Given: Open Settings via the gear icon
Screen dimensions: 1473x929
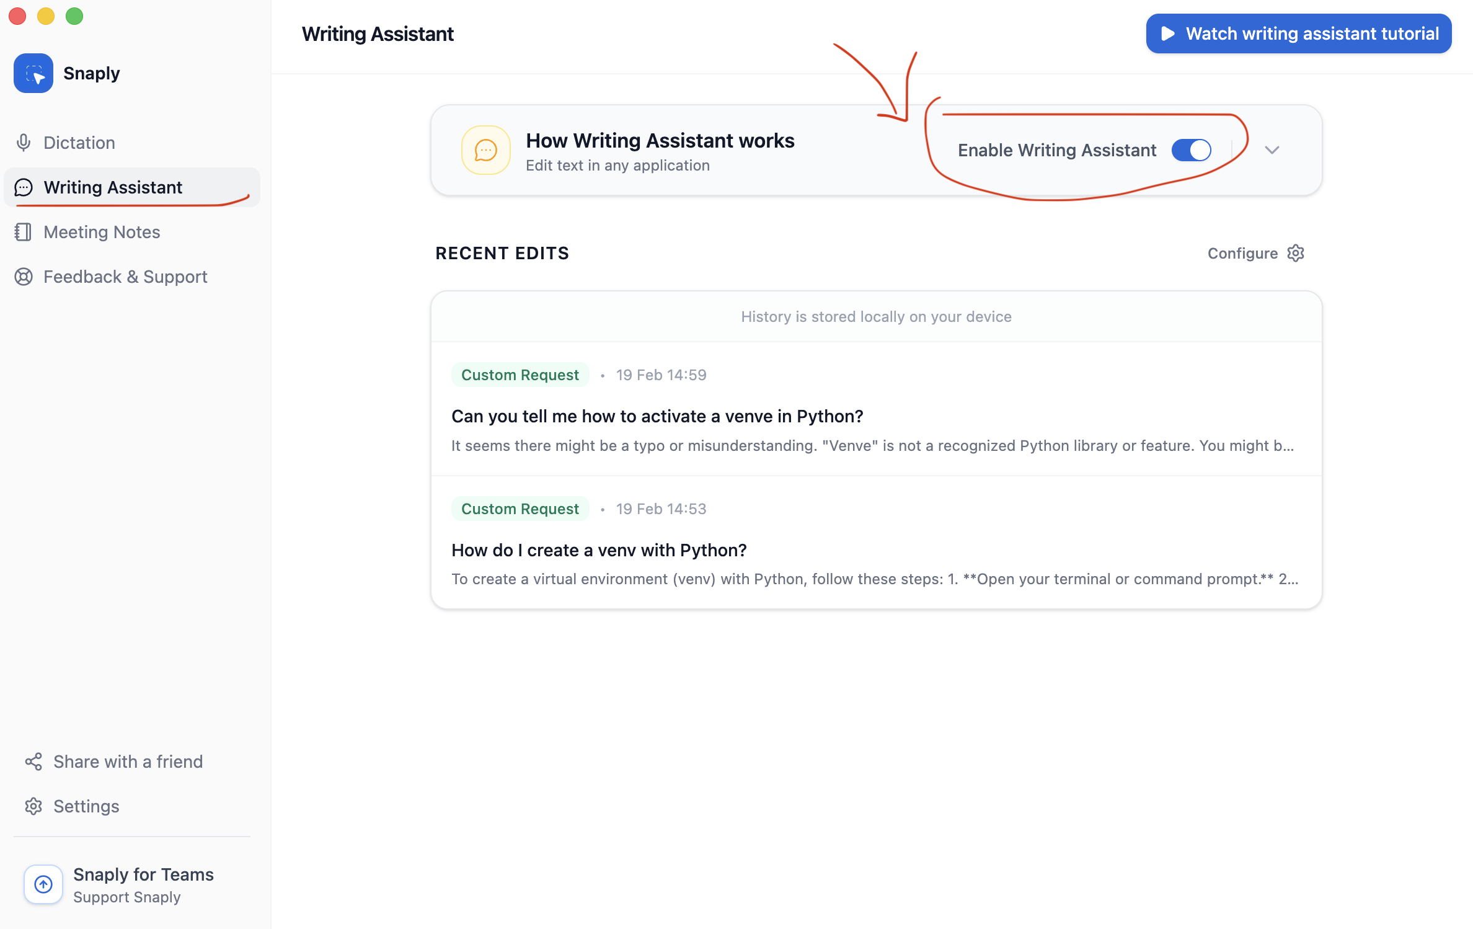Looking at the screenshot, I should (x=33, y=806).
